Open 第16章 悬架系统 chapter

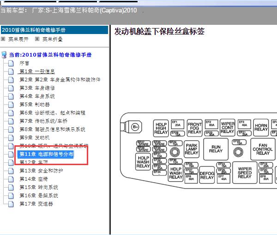click(x=39, y=195)
